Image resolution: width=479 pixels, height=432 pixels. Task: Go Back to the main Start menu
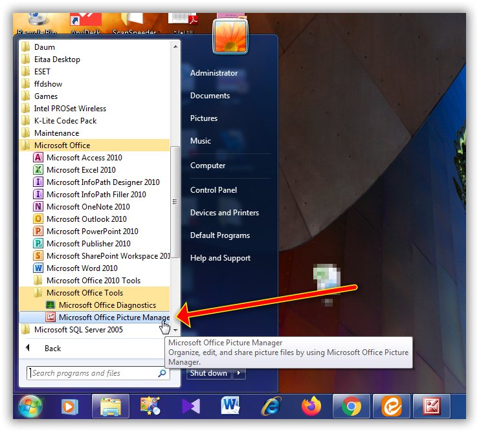point(52,349)
